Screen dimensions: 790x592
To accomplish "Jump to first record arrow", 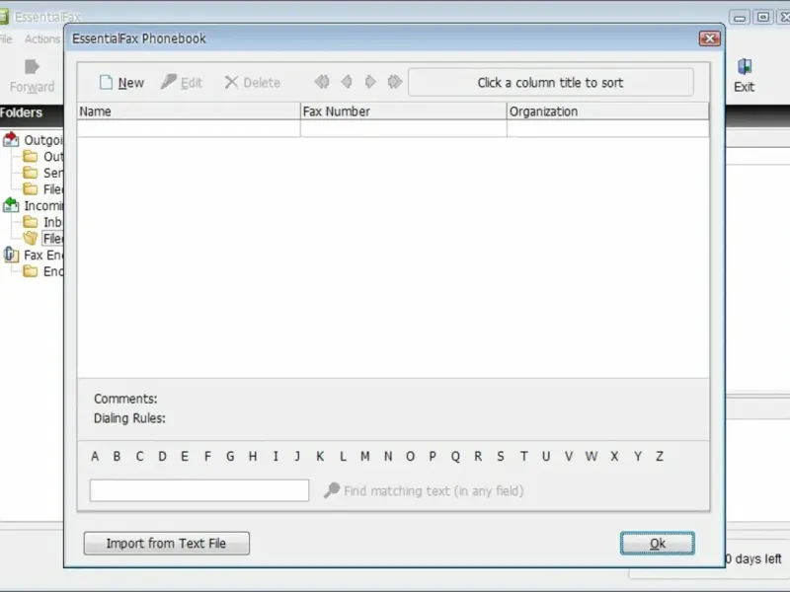I will click(322, 82).
